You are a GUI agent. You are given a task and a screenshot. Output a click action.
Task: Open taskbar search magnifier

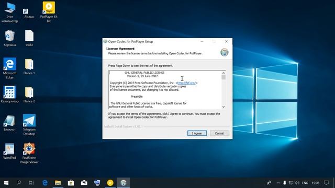click(19, 183)
